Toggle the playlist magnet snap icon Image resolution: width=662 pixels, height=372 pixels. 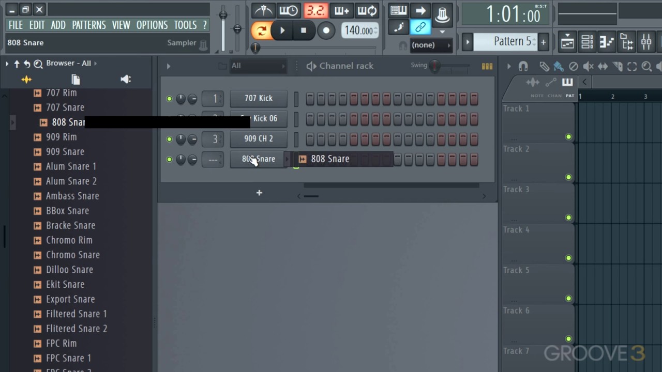pyautogui.click(x=523, y=66)
